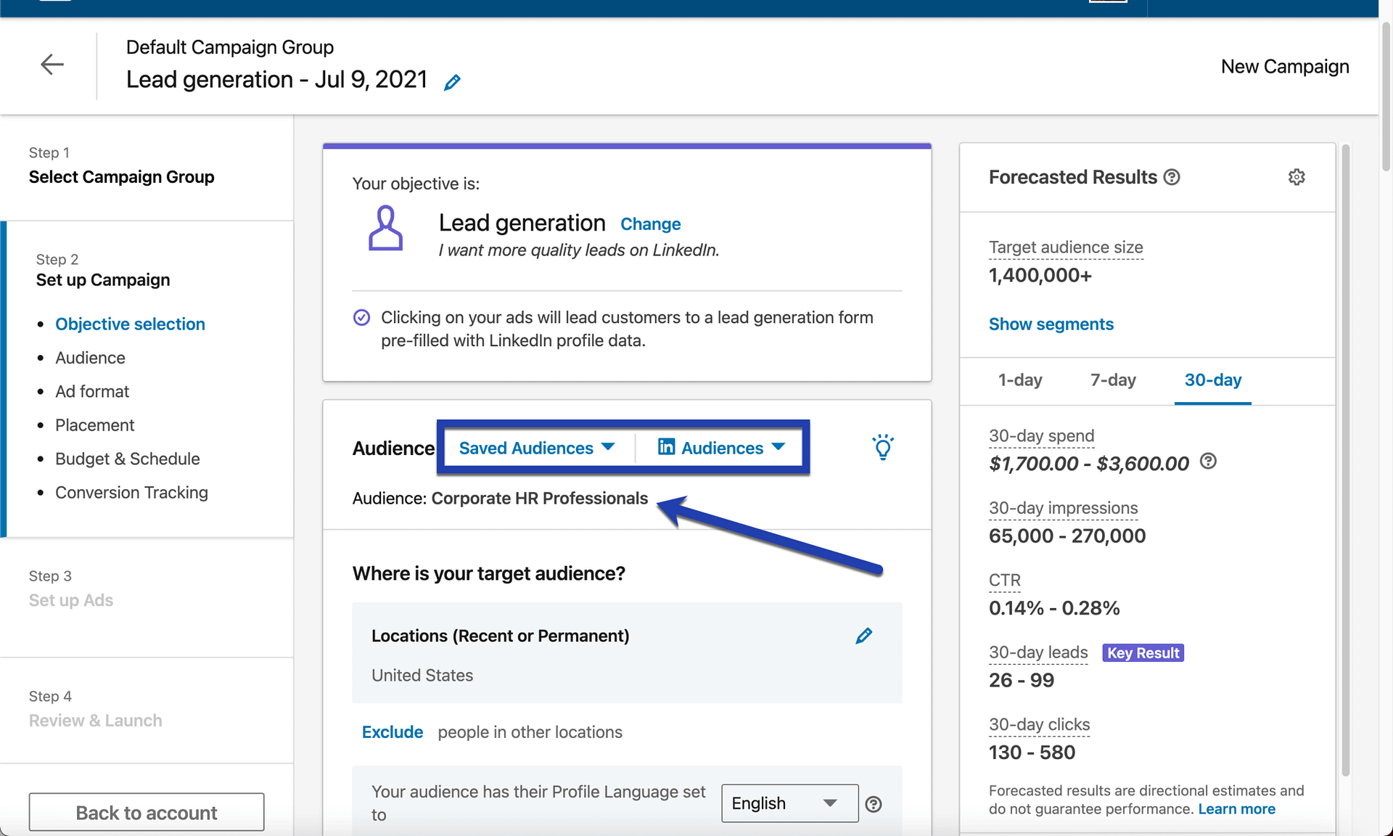Open Forecasted Results help icon

coord(1172,177)
